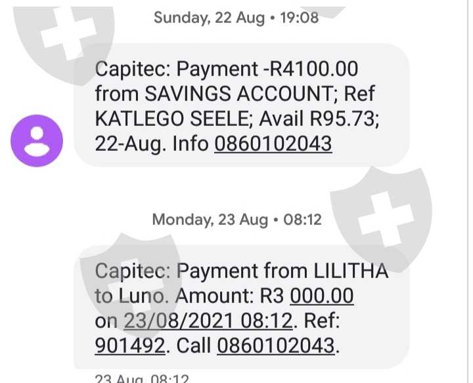Tap the underlined 000.00 amount link
The image size is (473, 383).
[x=321, y=296]
